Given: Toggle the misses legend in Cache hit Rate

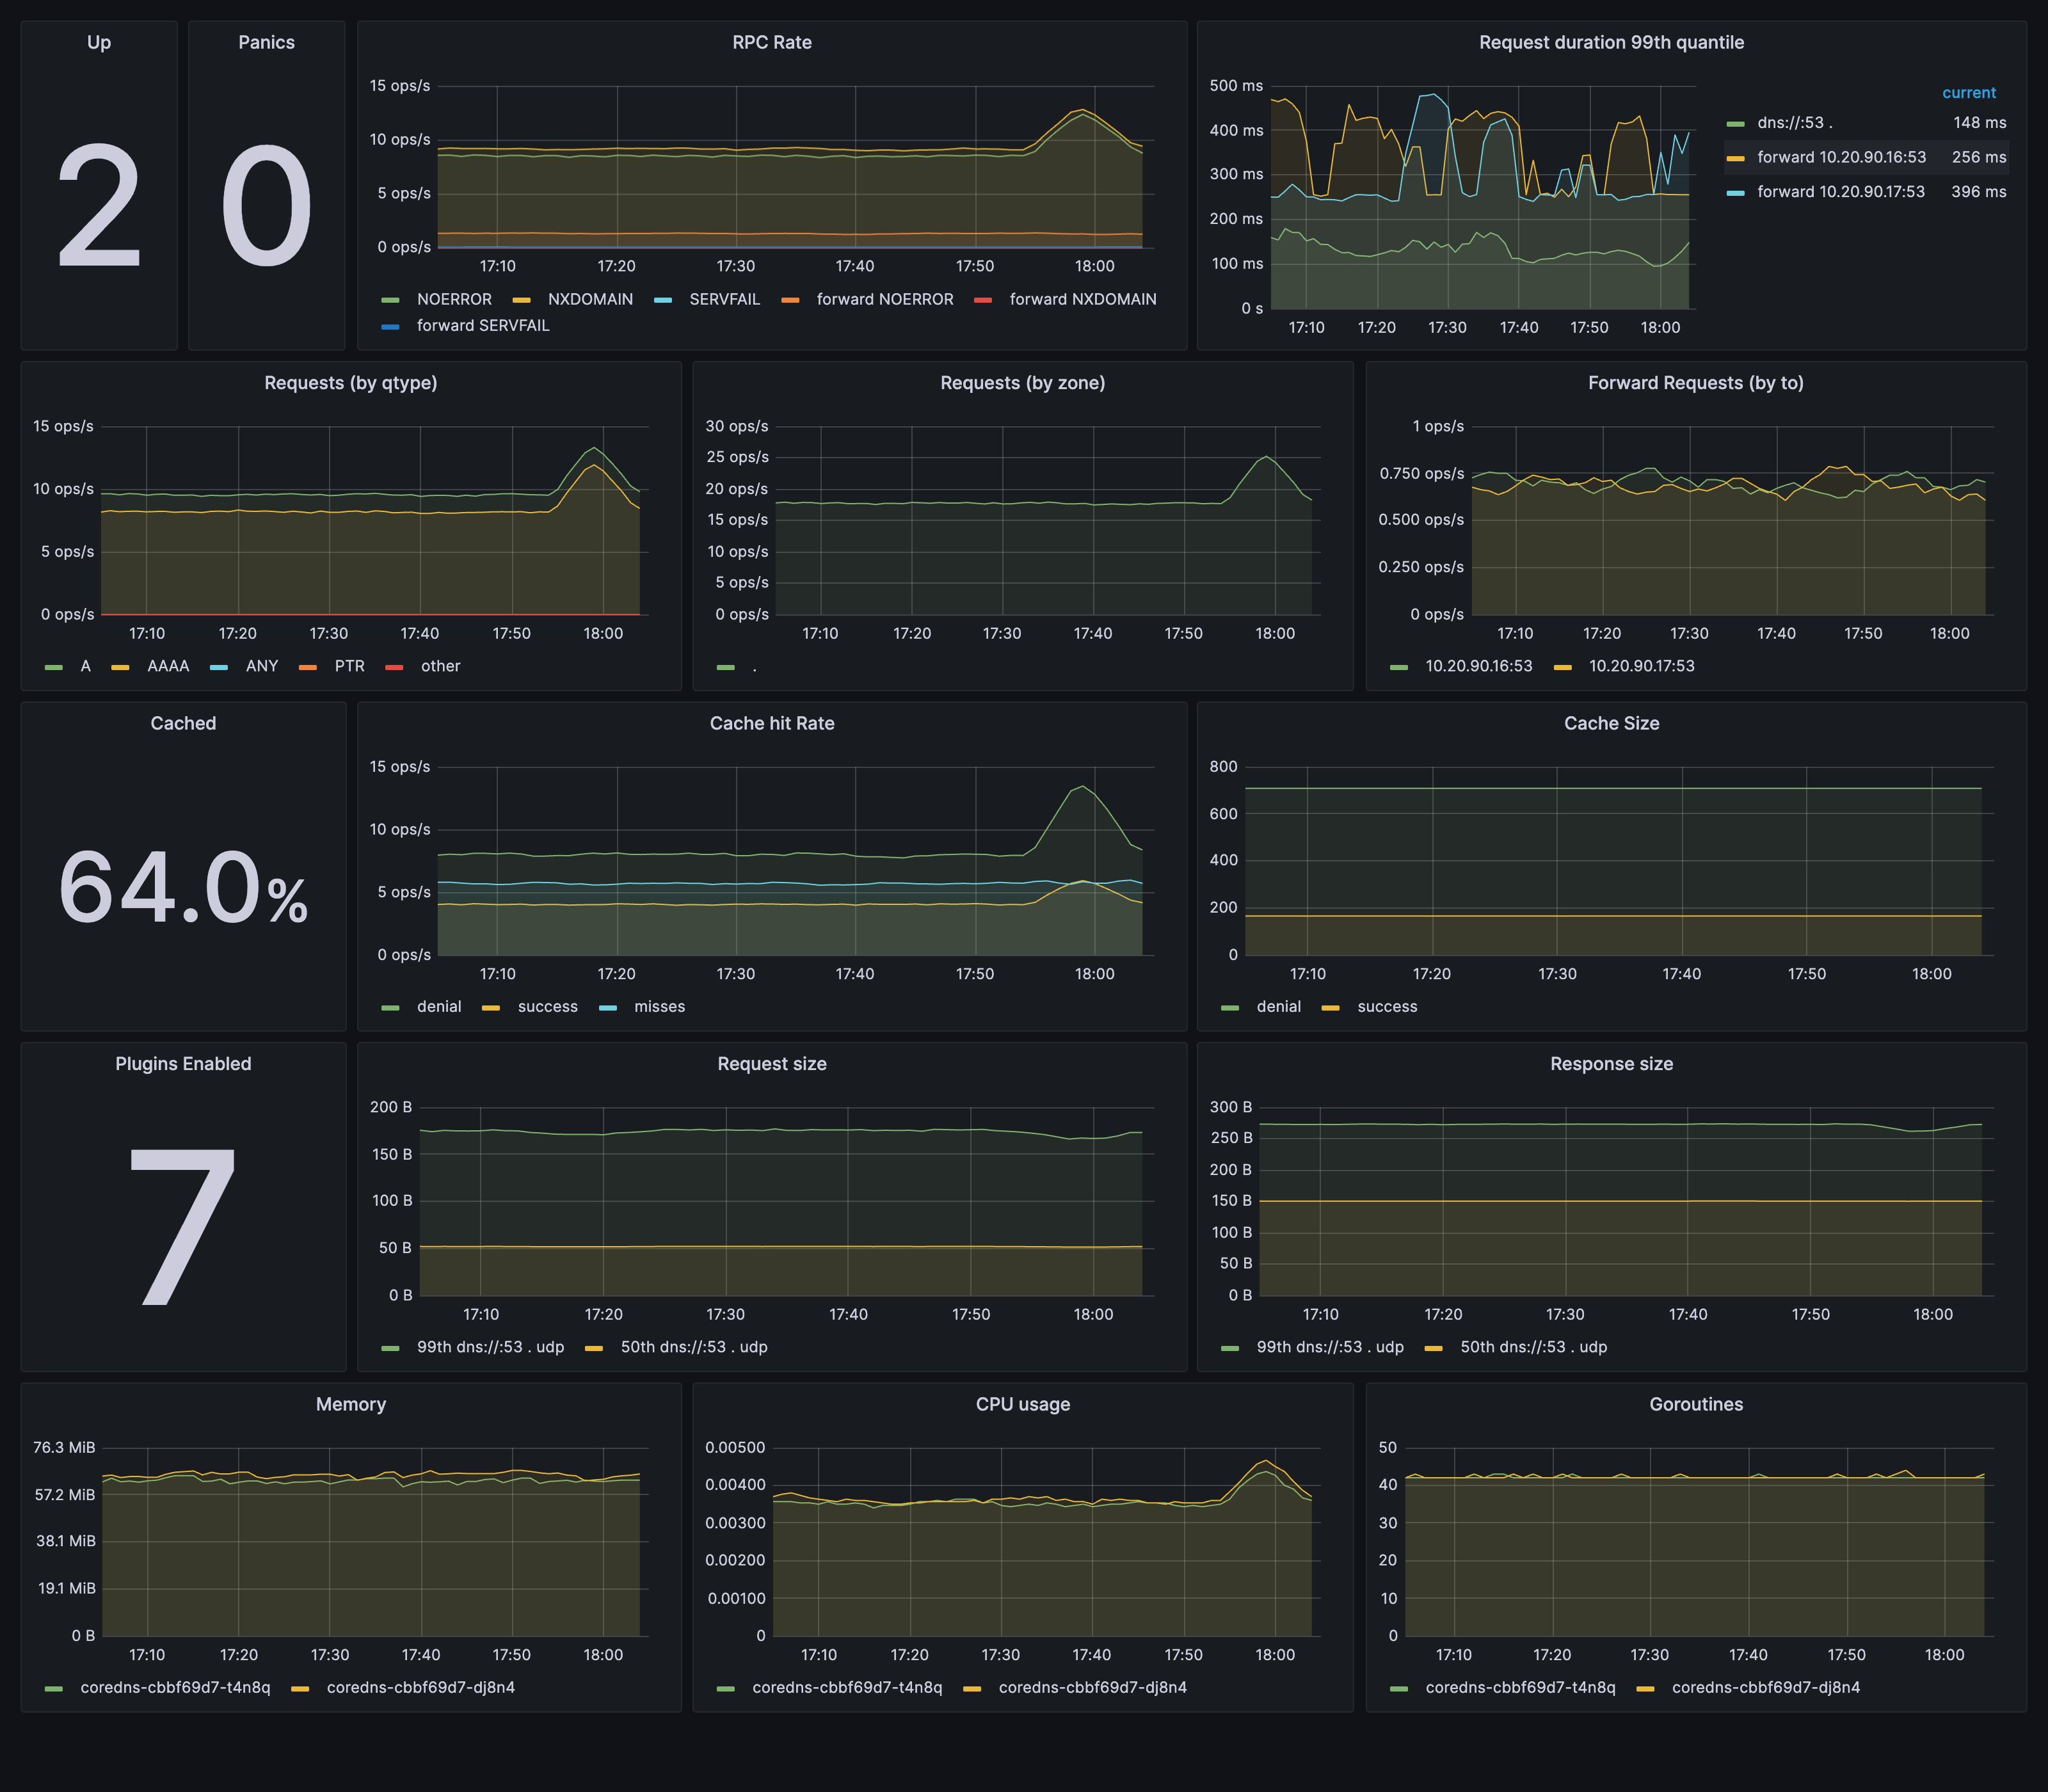Looking at the screenshot, I should 659,1006.
